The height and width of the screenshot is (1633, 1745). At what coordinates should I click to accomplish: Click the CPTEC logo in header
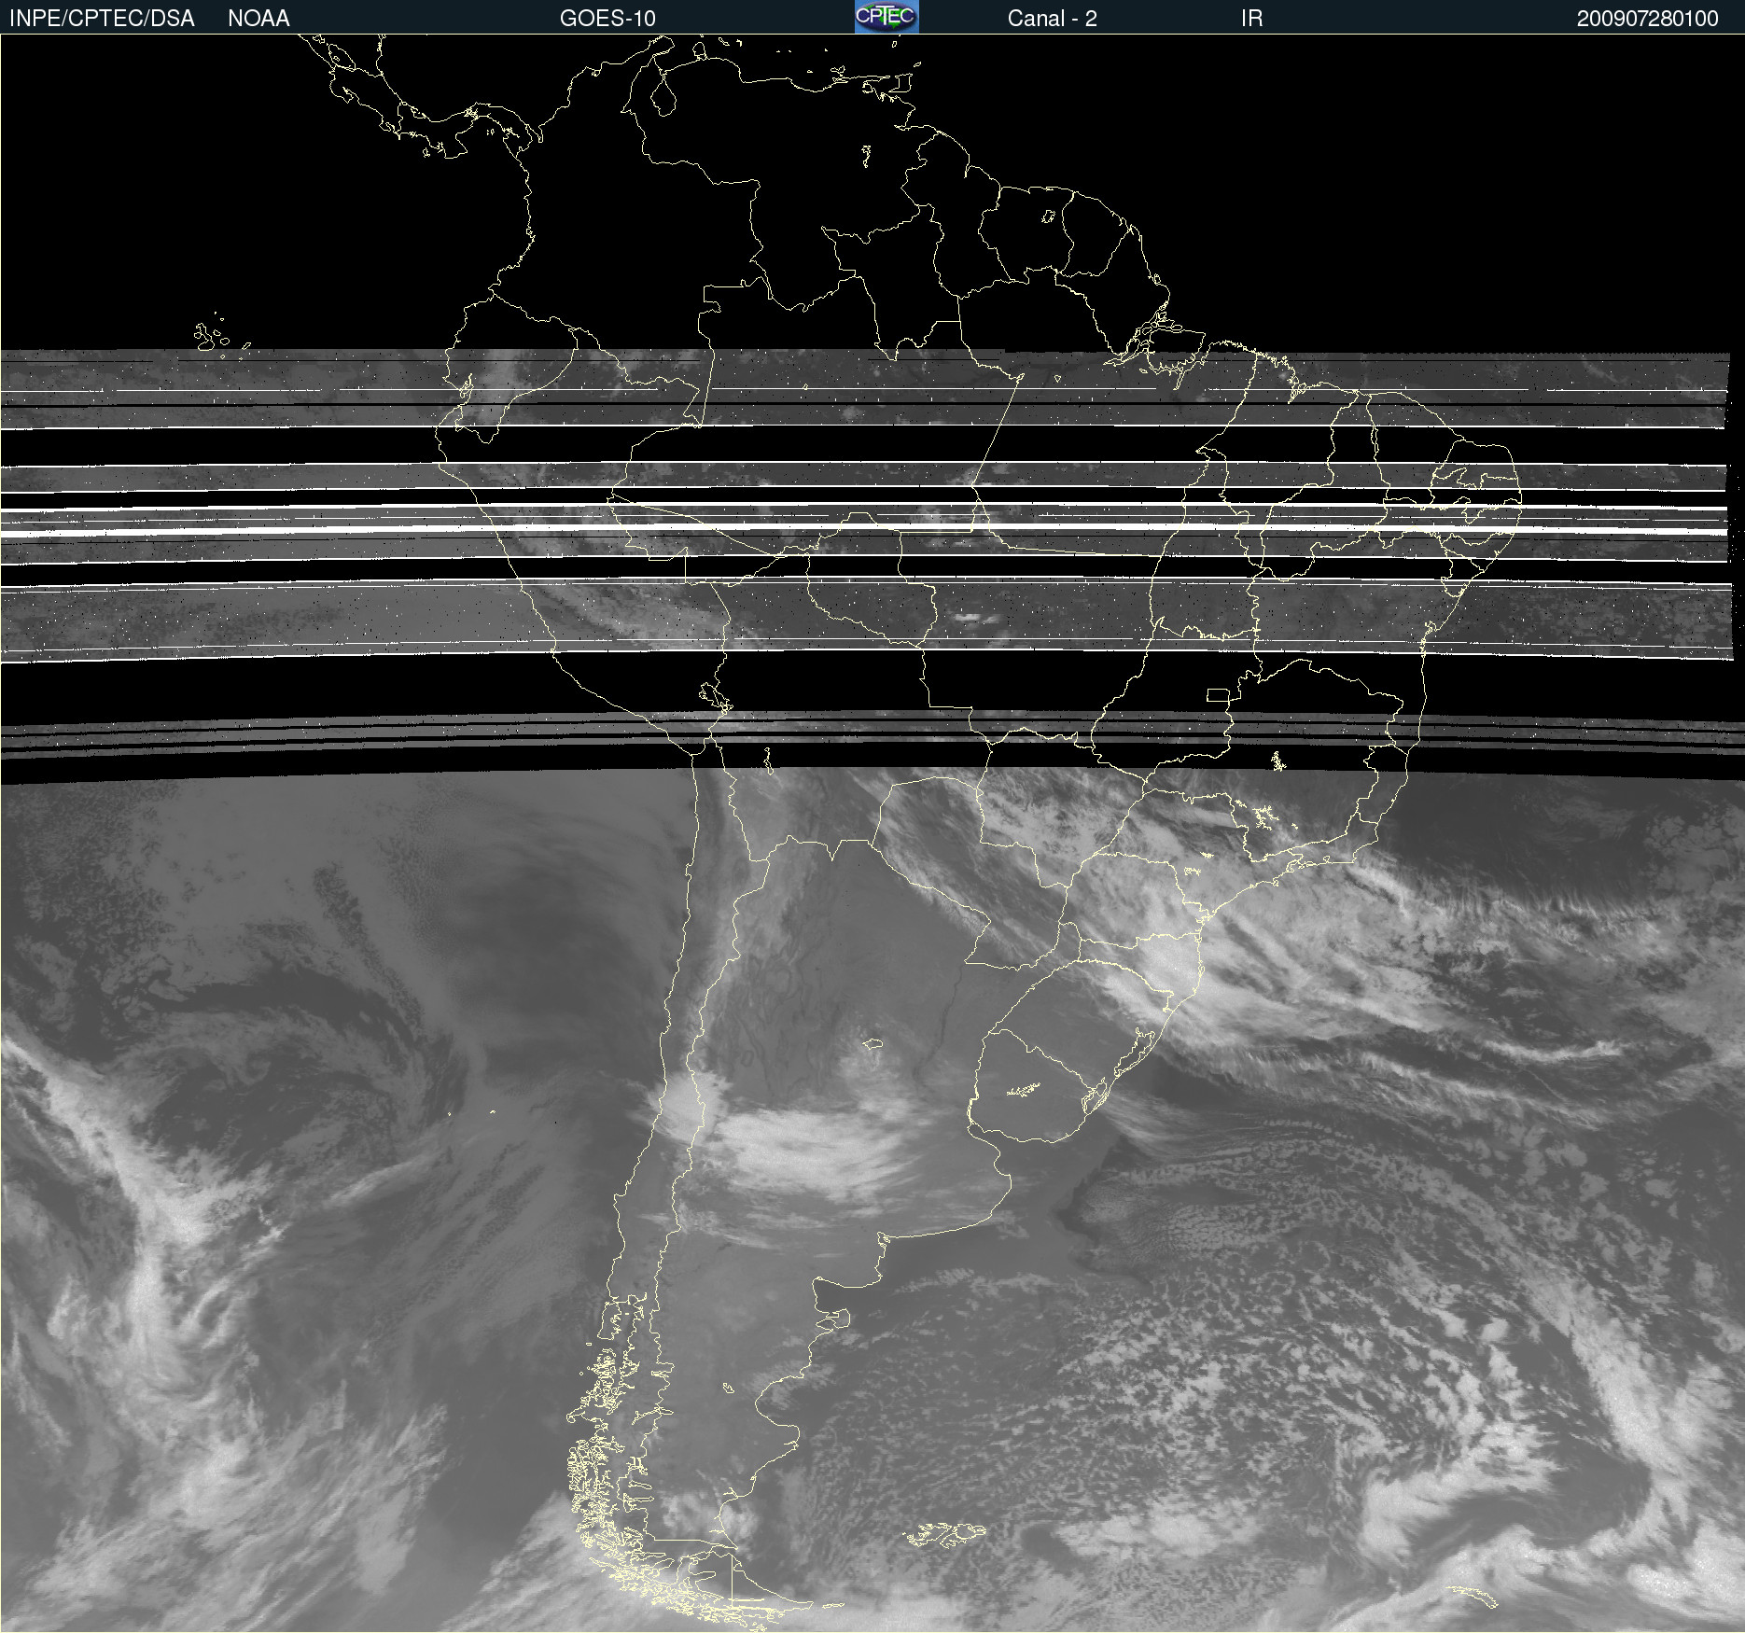tap(886, 17)
